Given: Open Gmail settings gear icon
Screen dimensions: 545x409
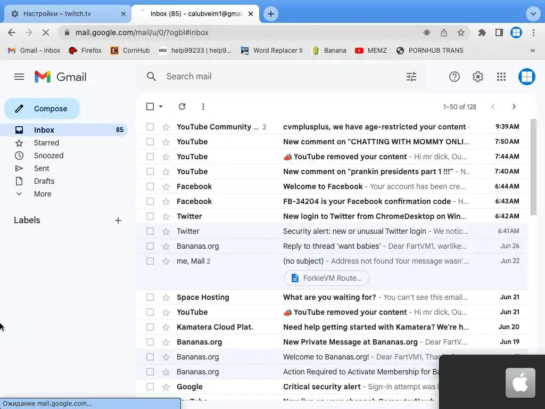Looking at the screenshot, I should (477, 77).
